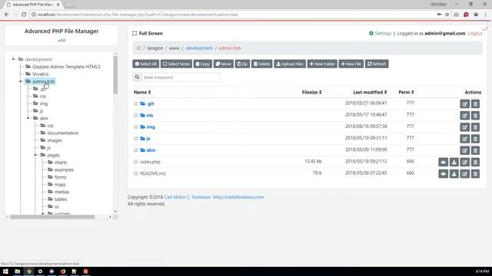The image size is (492, 276).
Task: Click the Upload Files button
Action: click(x=290, y=64)
